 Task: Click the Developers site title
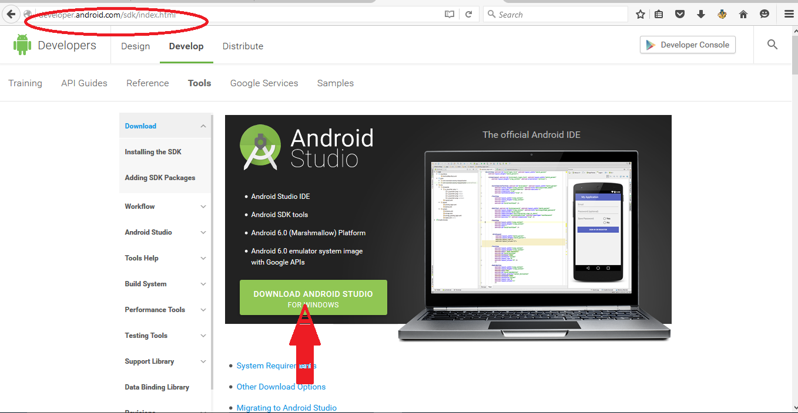(x=67, y=45)
